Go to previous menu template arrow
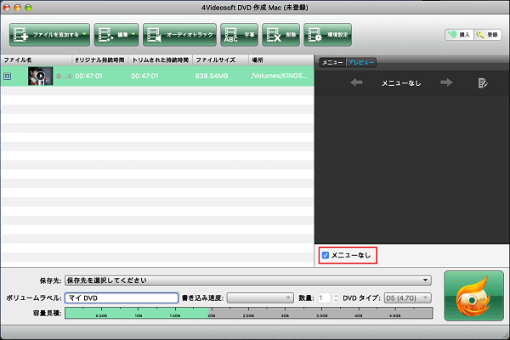The image size is (510, 340). [356, 82]
